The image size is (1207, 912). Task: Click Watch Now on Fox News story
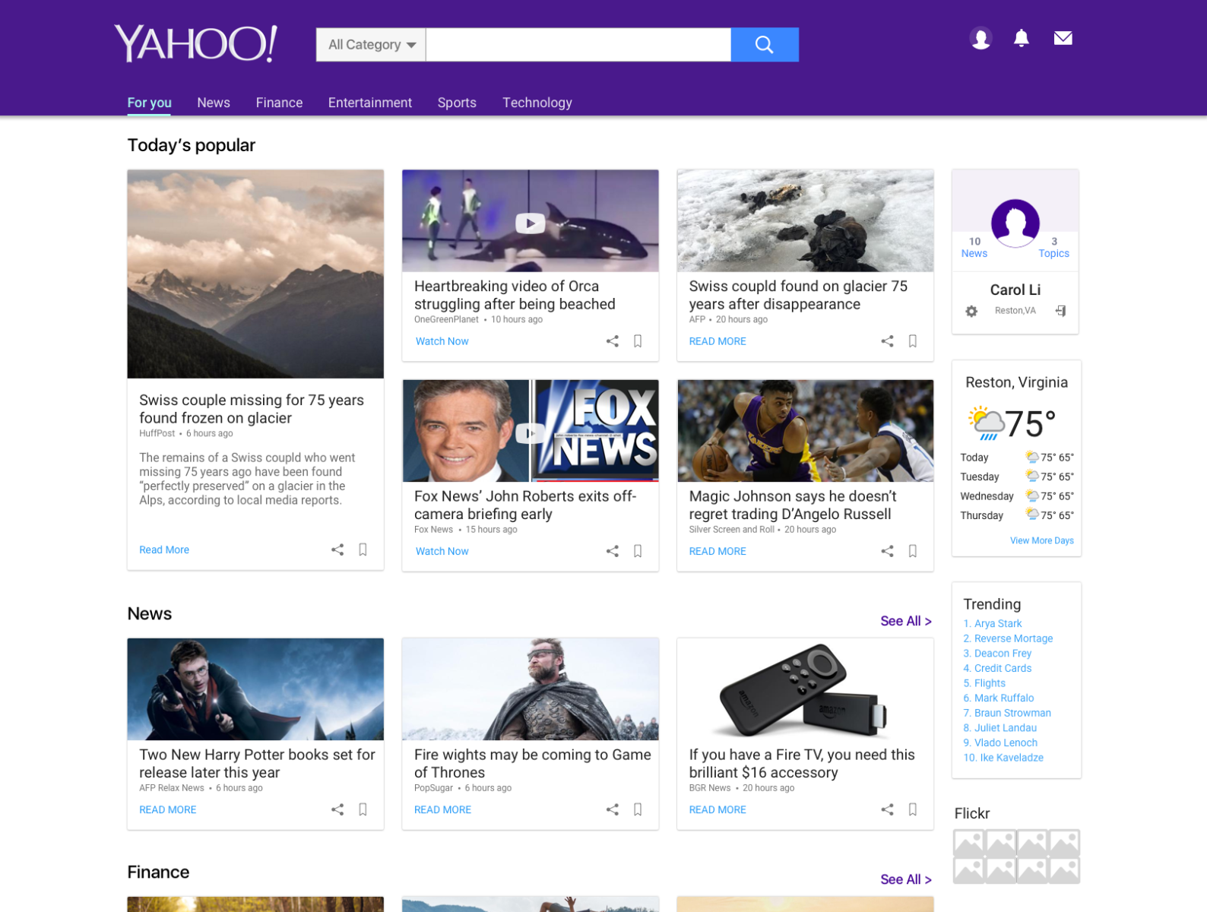pyautogui.click(x=442, y=551)
